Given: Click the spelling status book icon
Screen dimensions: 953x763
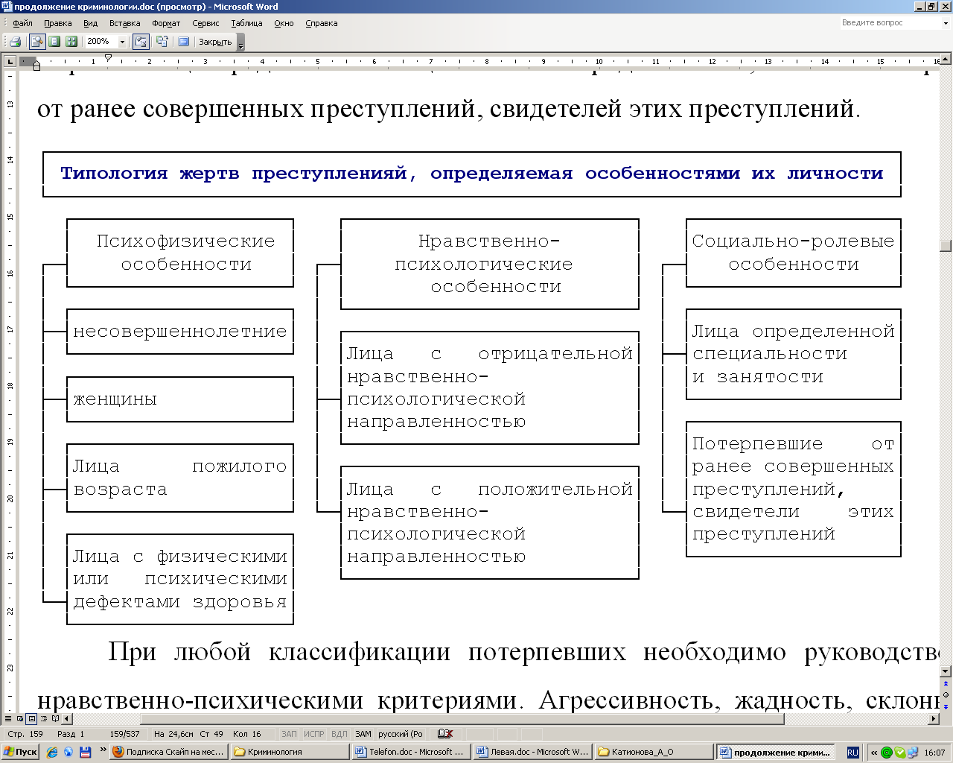Looking at the screenshot, I should pyautogui.click(x=445, y=733).
